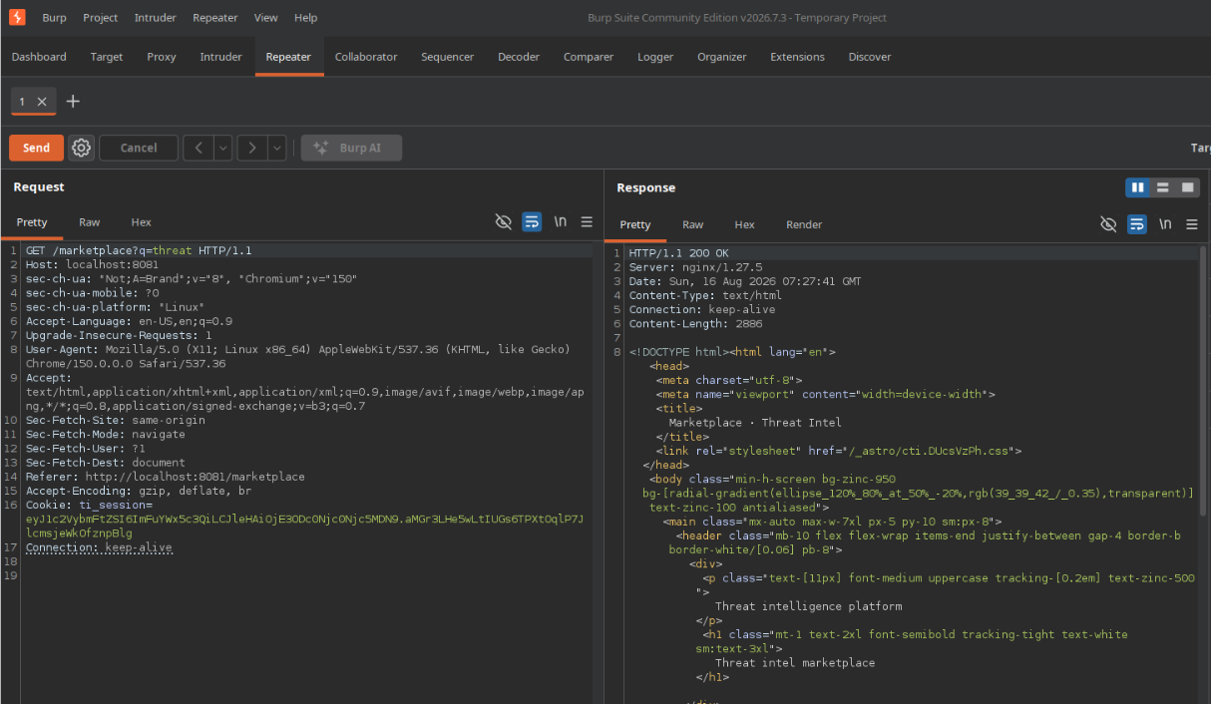Image resolution: width=1211 pixels, height=704 pixels.
Task: Toggle hide non-printable in Request pane
Action: pos(504,222)
